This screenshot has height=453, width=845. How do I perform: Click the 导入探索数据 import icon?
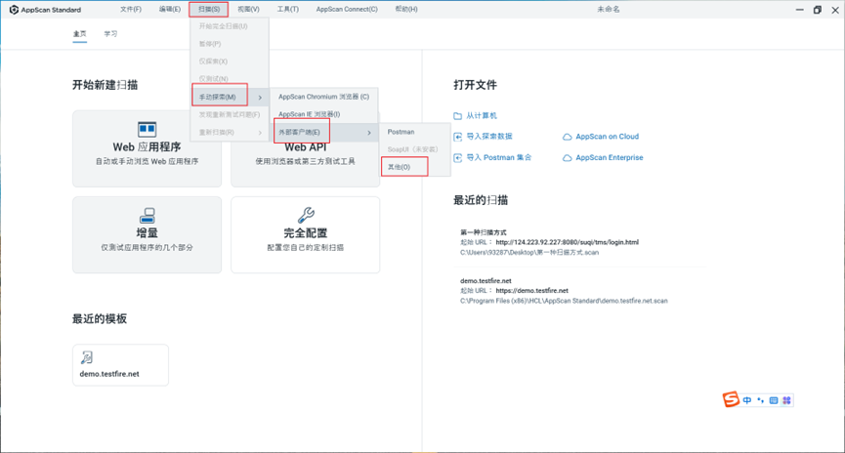(x=457, y=137)
